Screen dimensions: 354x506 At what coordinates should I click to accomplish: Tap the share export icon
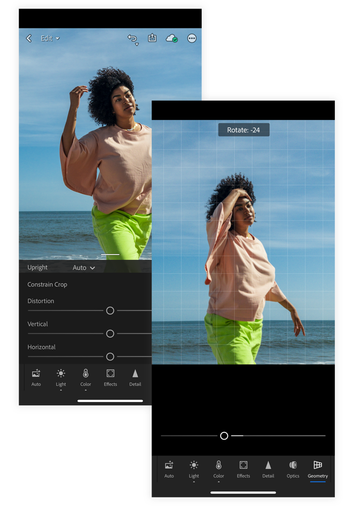[x=152, y=38]
